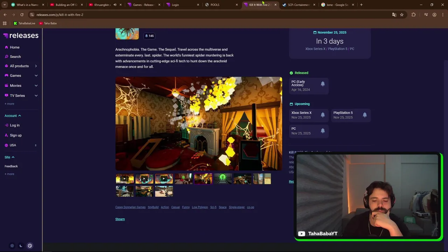Screen dimensions: 448x252
Task: Open the browser three-dot menu
Action: click(443, 15)
